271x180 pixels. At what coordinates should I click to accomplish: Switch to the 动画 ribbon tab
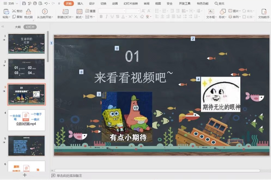tap(115, 4)
